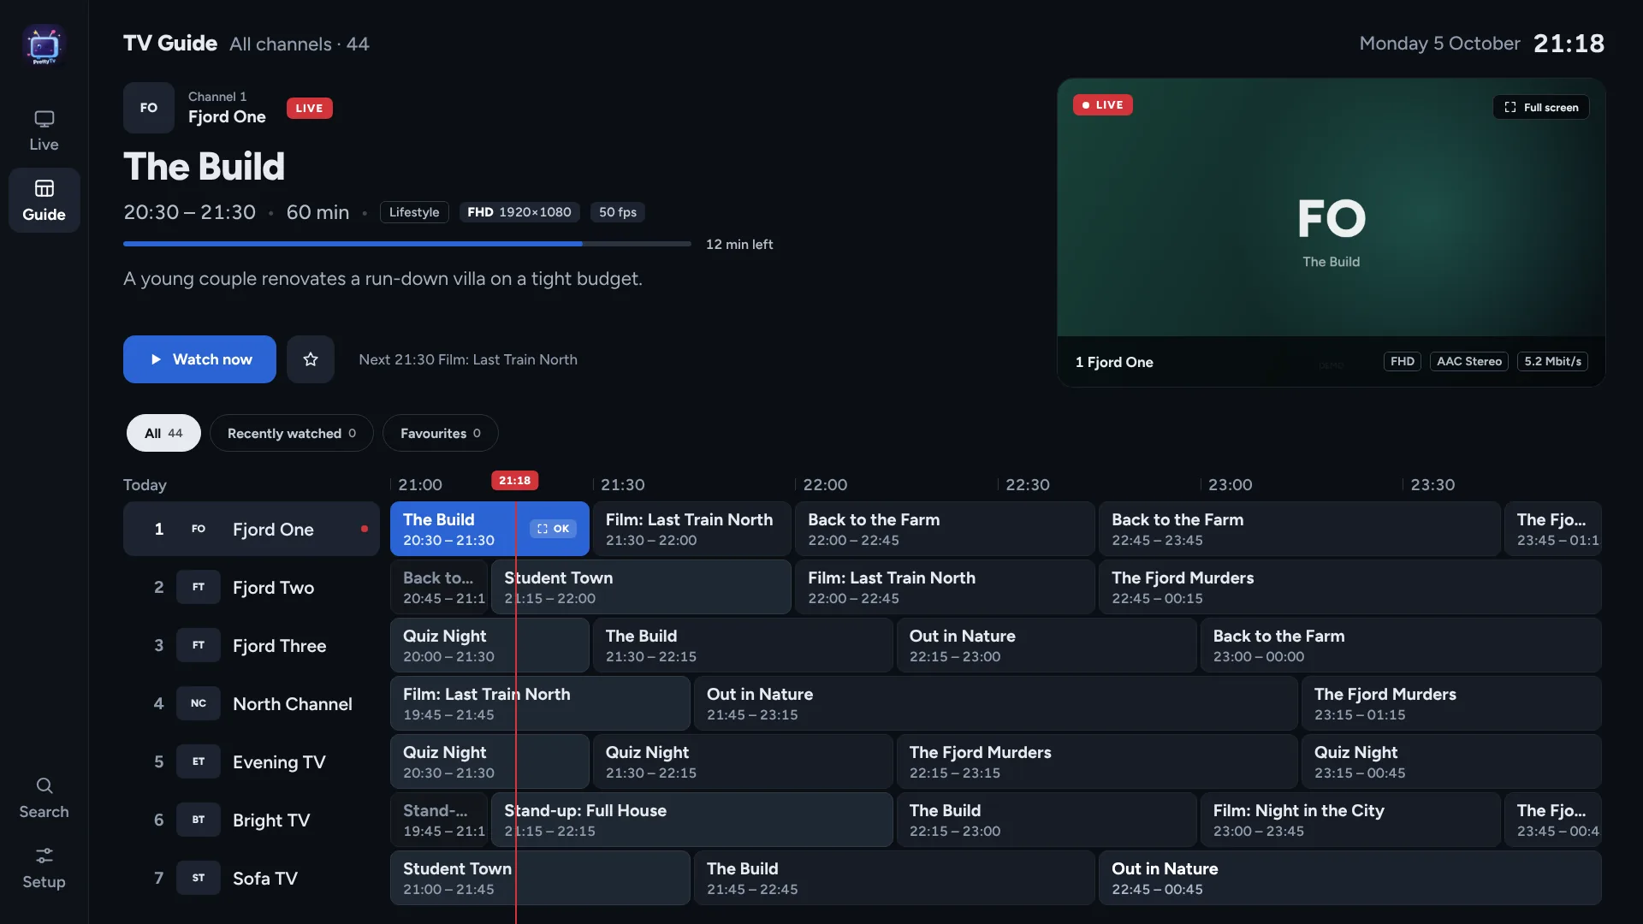Add The Build to favourites star
Image resolution: width=1643 pixels, height=924 pixels.
point(311,359)
